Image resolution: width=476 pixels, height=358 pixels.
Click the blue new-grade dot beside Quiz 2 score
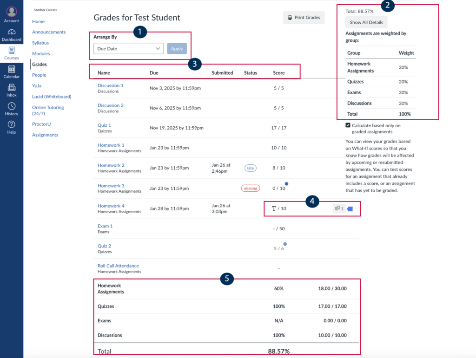[285, 243]
